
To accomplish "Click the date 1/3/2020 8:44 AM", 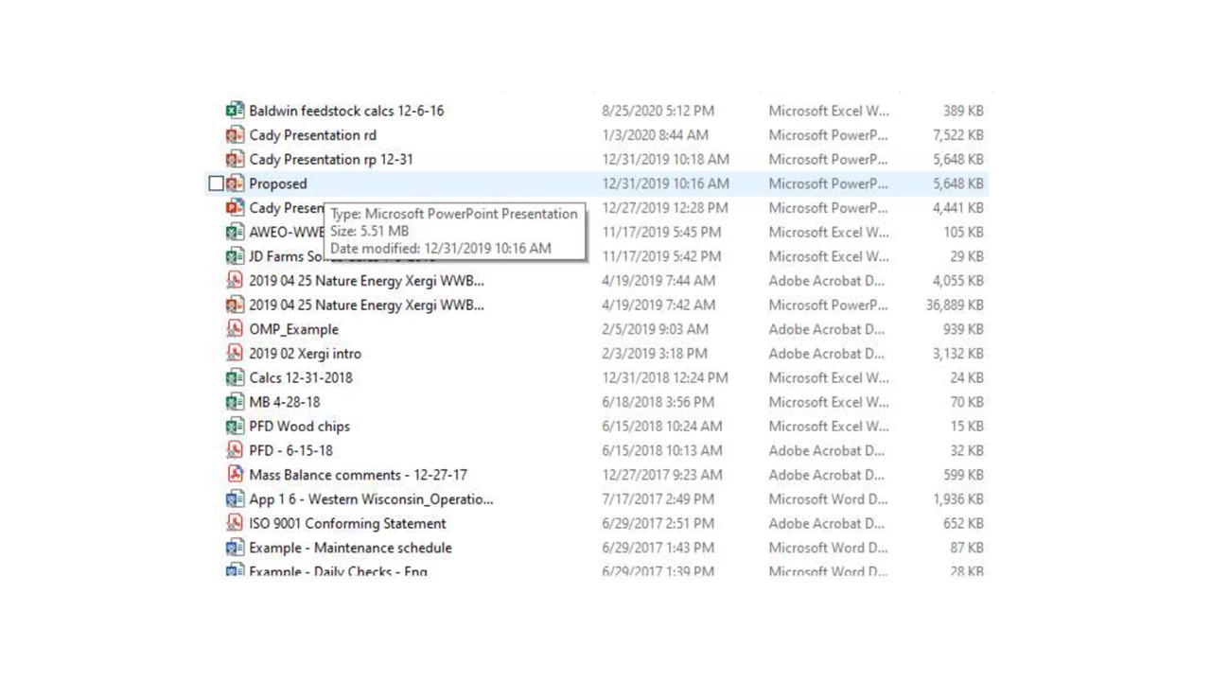I will pyautogui.click(x=655, y=135).
